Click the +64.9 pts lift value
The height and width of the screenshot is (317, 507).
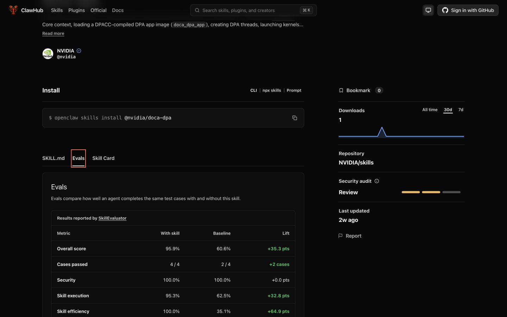click(278, 311)
